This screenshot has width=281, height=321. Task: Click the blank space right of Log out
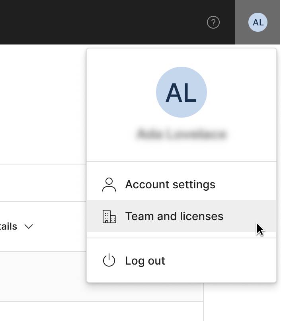pyautogui.click(x=223, y=261)
